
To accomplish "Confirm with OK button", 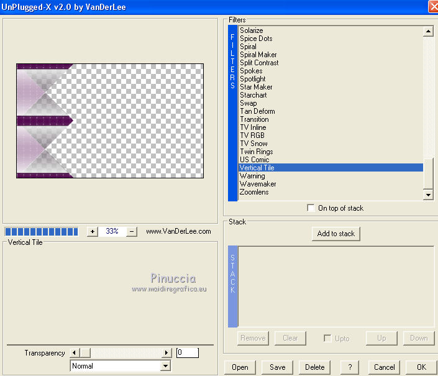I will (x=421, y=367).
